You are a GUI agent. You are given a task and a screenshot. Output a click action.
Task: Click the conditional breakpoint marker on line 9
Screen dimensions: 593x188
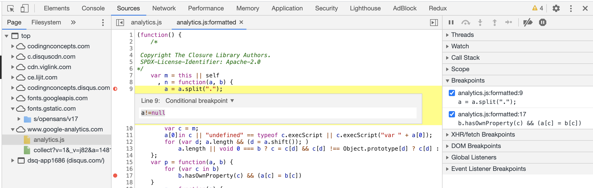[x=115, y=89]
